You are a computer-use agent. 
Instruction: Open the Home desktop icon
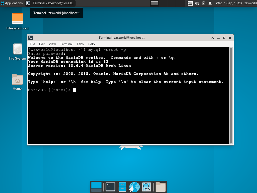17,80
